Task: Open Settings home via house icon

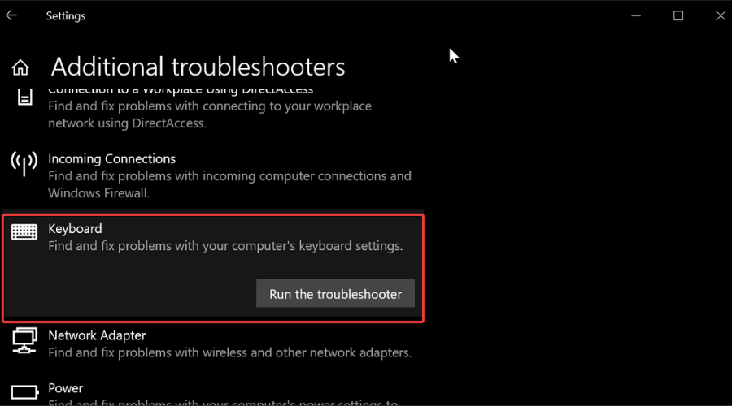Action: pos(20,67)
